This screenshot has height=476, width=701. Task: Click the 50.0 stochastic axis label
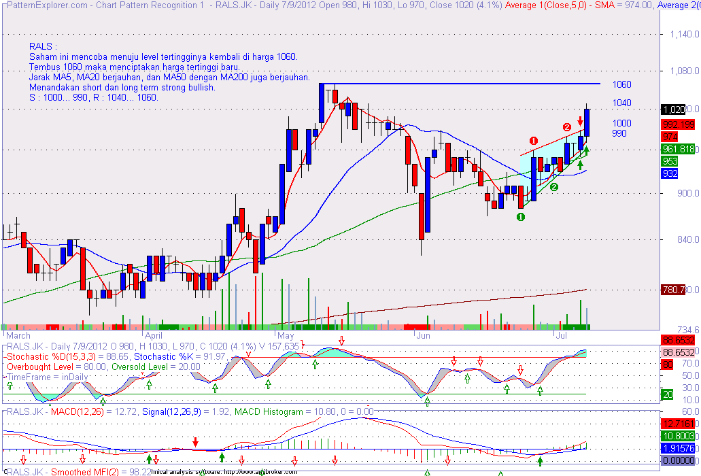pyautogui.click(x=690, y=375)
